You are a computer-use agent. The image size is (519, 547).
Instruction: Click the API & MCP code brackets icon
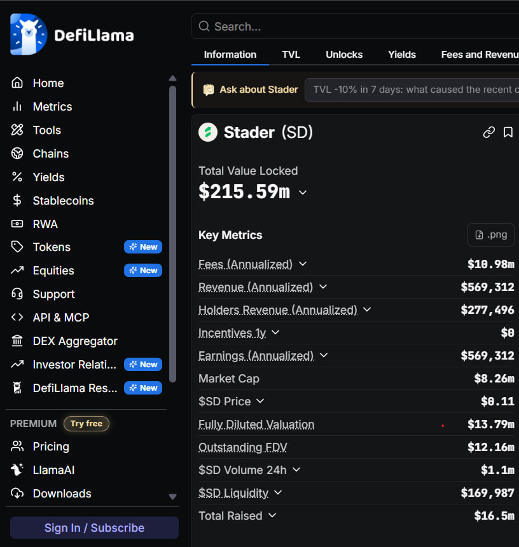[17, 317]
